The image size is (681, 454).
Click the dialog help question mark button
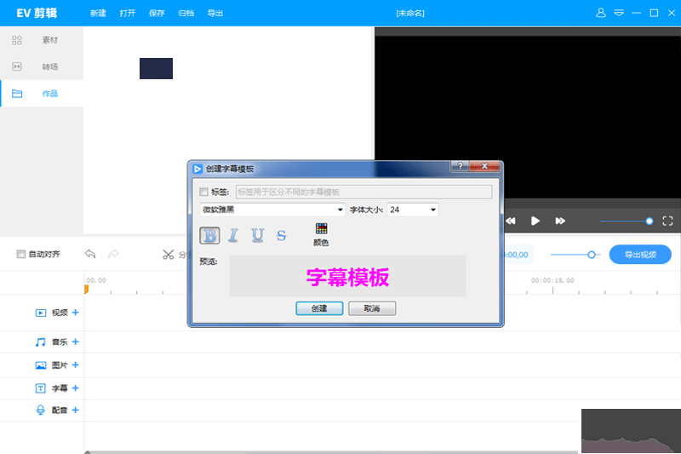point(460,166)
